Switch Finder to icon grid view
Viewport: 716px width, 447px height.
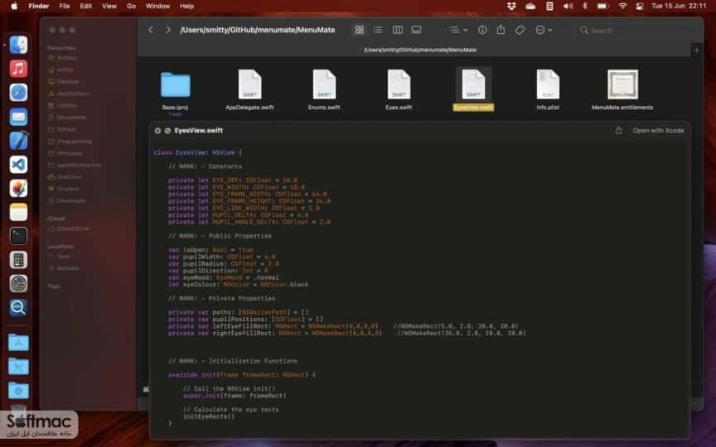360,30
